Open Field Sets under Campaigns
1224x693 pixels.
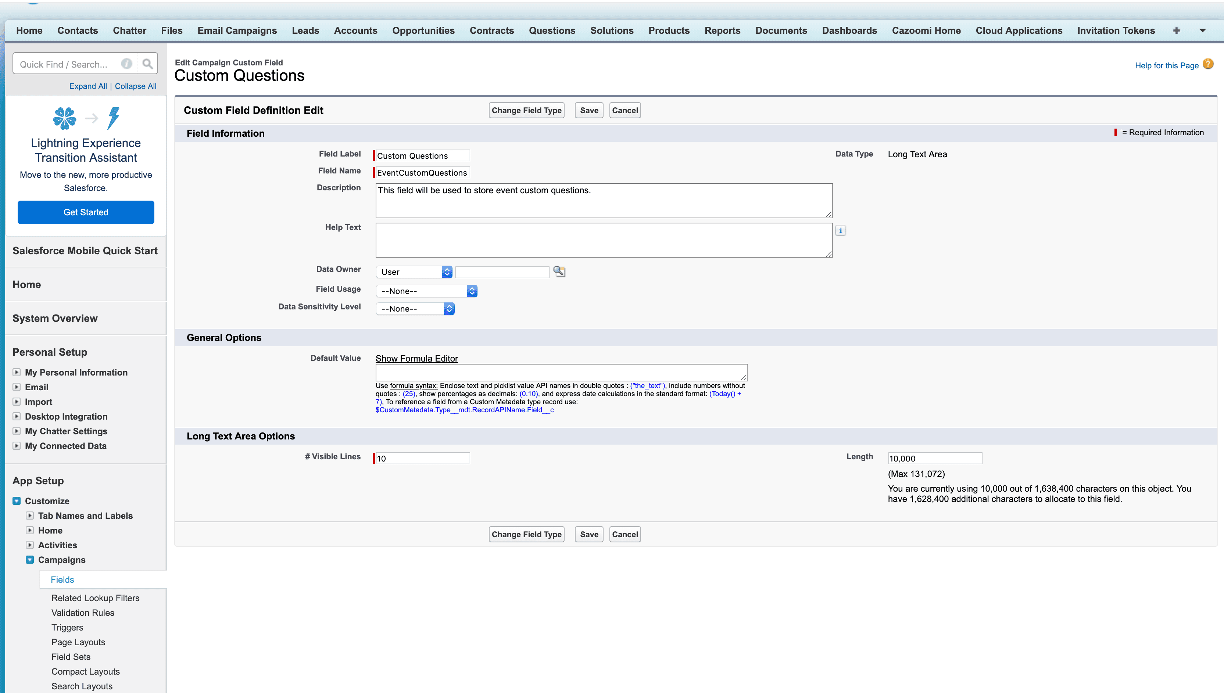(71, 657)
